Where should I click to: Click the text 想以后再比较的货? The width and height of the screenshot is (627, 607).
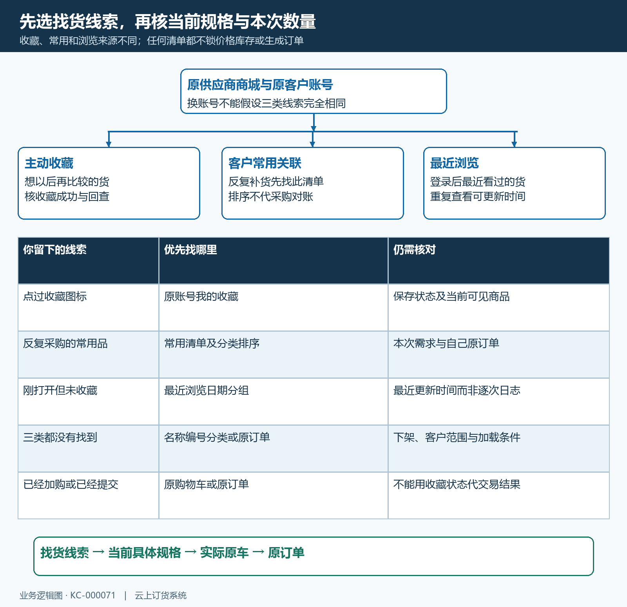(x=67, y=181)
